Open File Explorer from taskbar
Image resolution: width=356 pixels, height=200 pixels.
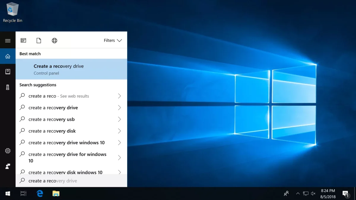point(56,193)
